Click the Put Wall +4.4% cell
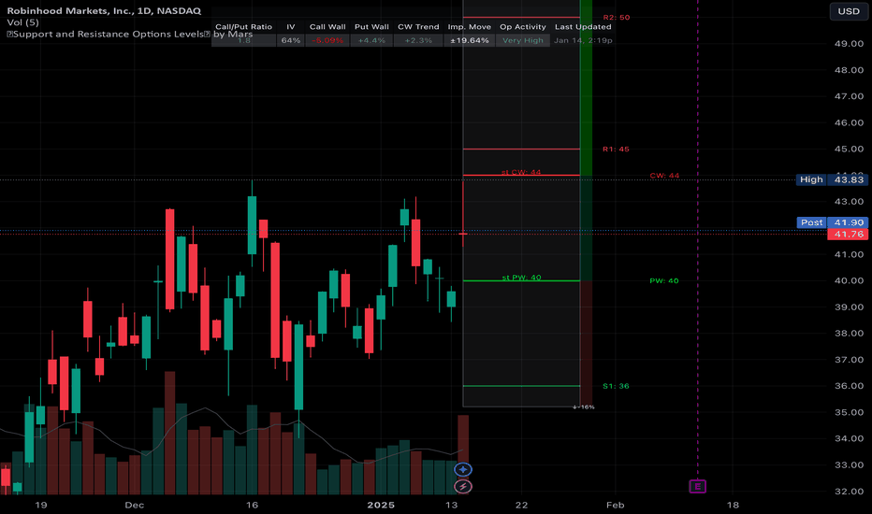Viewport: 872px width, 514px height. pyautogui.click(x=371, y=40)
